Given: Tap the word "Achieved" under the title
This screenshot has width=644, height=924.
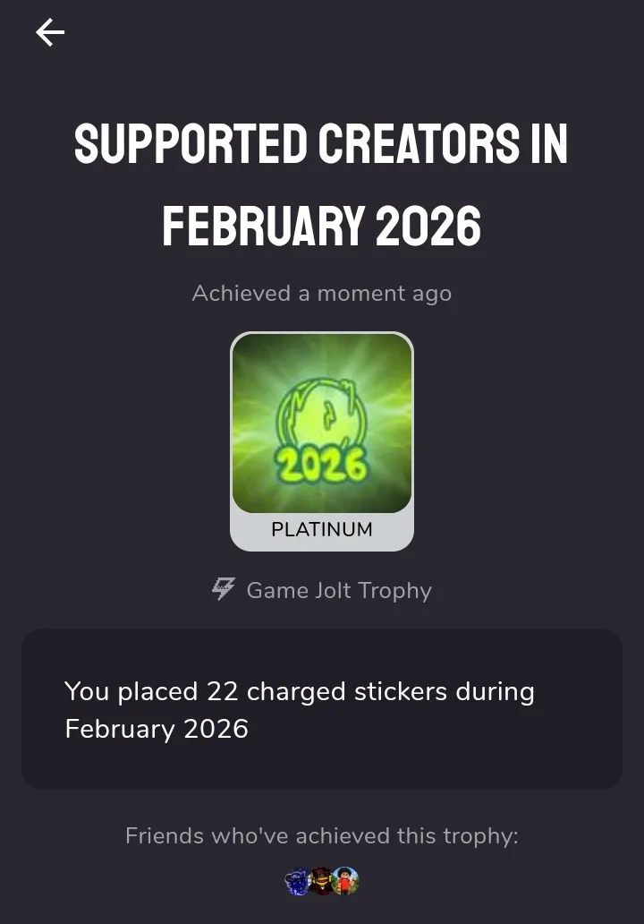Looking at the screenshot, I should pyautogui.click(x=241, y=294).
